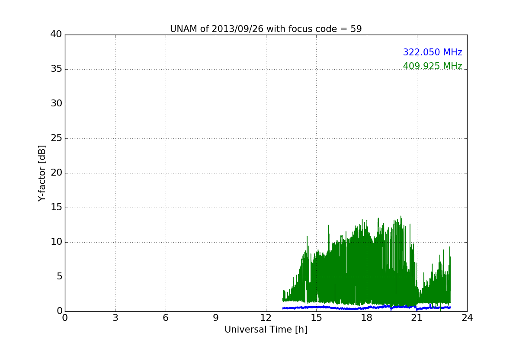Viewport: 519px width, 346px height.
Task: Select the green 409.925 MHz legend label
Action: [x=432, y=66]
